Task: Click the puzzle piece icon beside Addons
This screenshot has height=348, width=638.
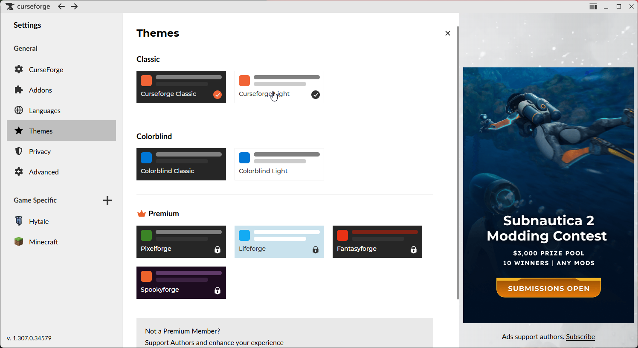Action: point(19,90)
